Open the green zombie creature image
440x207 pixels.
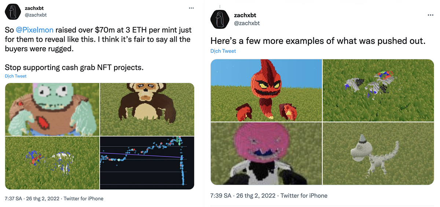(52, 109)
